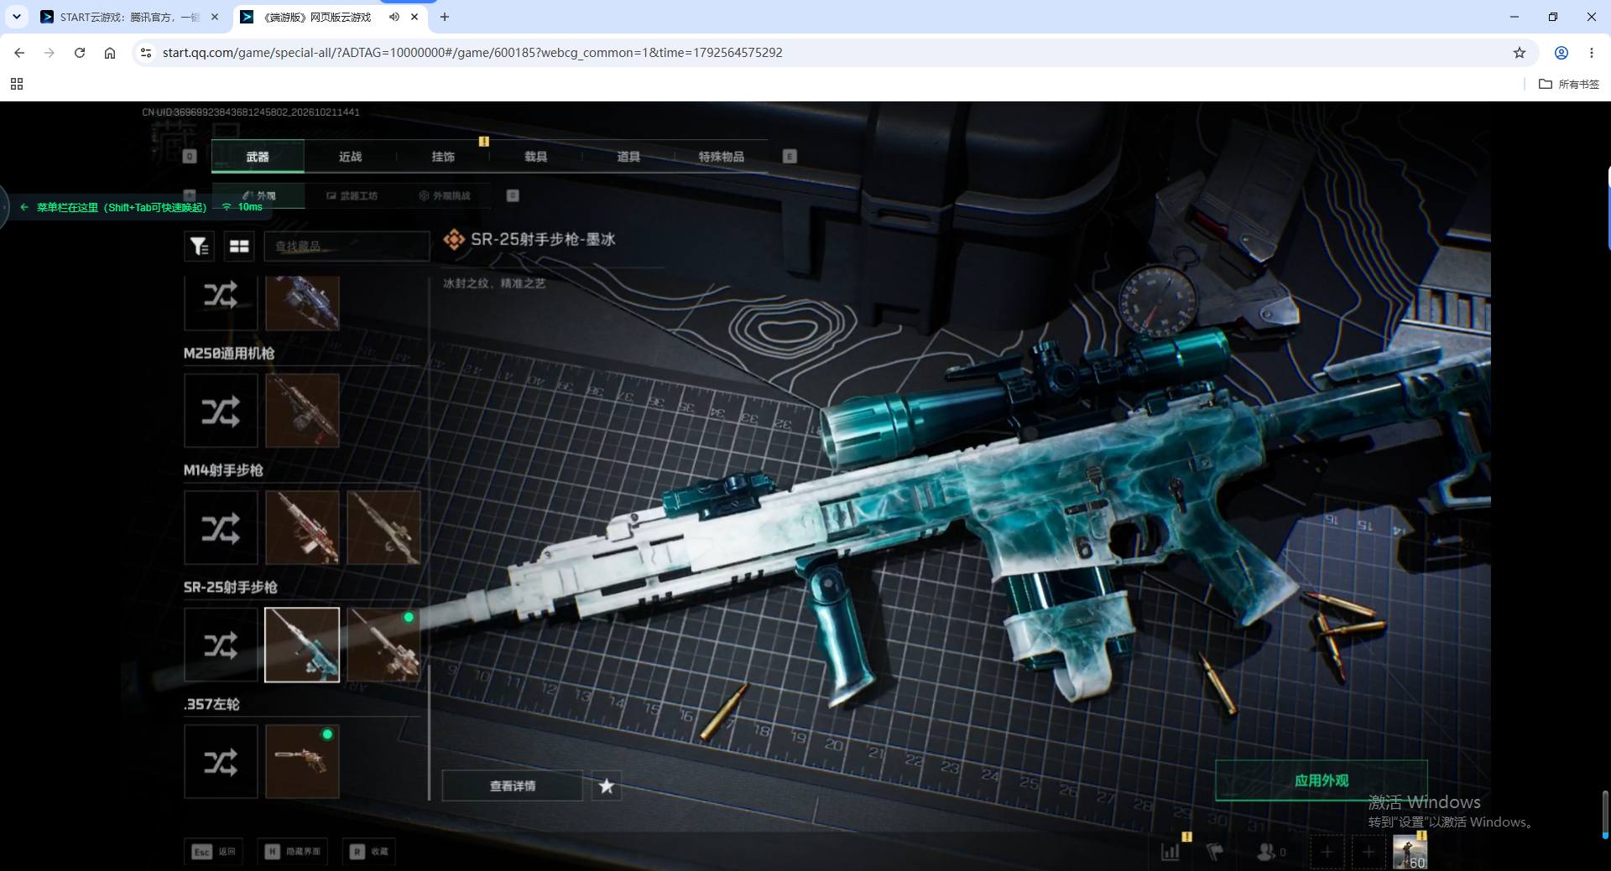Screen dimensions: 1611x871
Task: Add a teammate using the first plus slot
Action: point(1327,852)
